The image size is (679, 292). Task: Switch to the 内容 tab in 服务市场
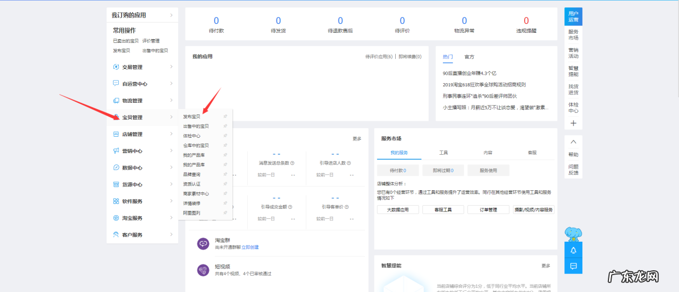pyautogui.click(x=488, y=153)
